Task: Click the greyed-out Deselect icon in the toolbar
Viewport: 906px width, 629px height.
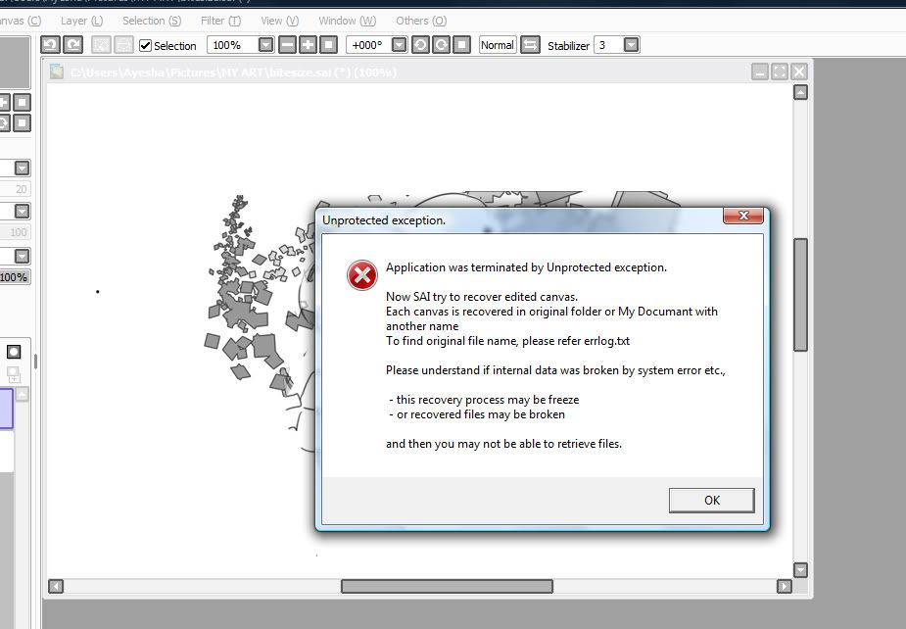Action: click(x=101, y=45)
